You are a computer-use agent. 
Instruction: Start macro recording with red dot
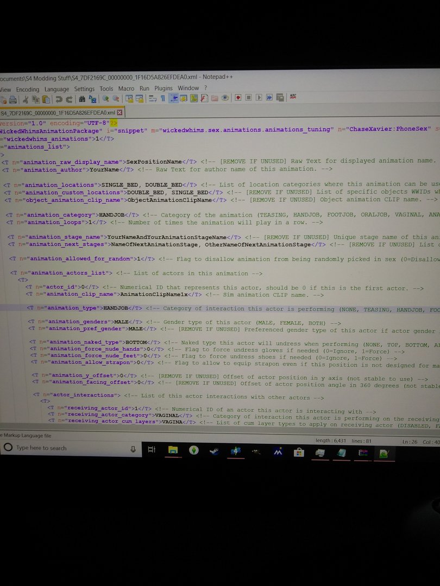click(x=238, y=98)
